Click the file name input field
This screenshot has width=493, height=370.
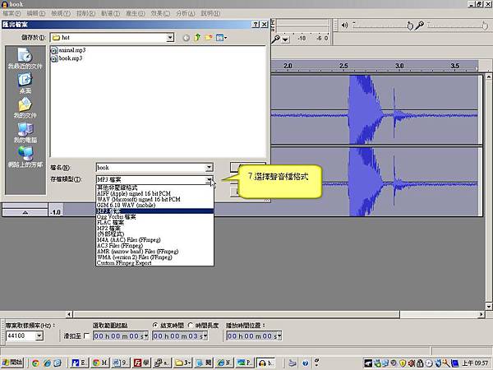(151, 168)
